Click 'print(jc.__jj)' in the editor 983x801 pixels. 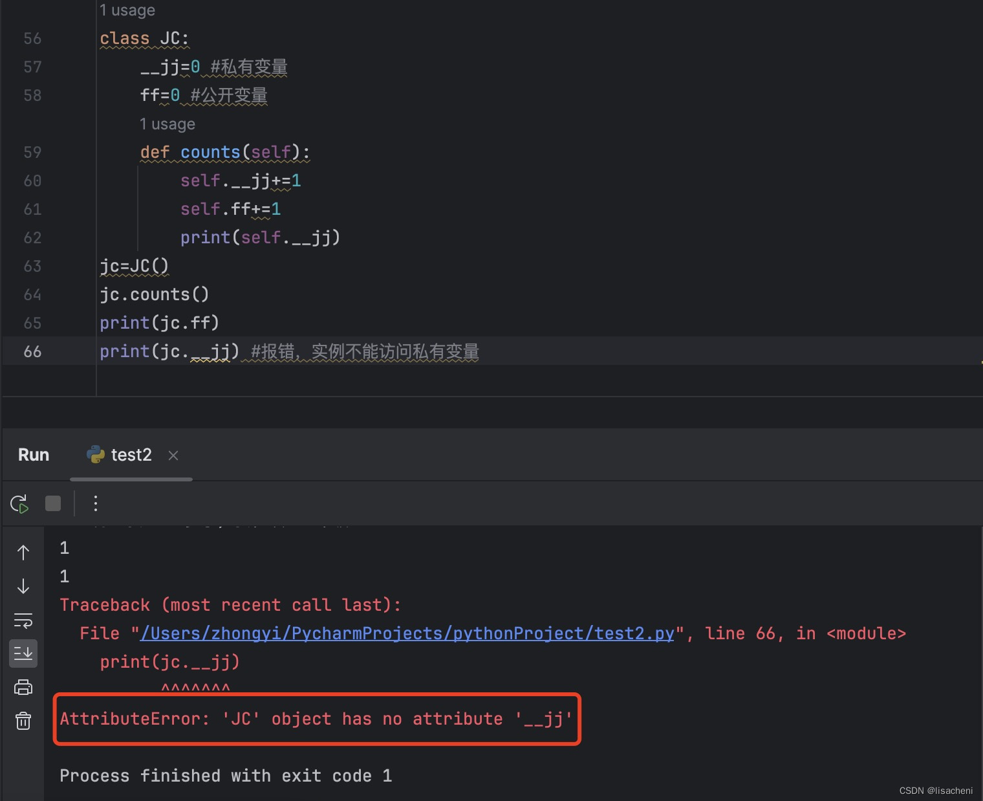point(169,352)
